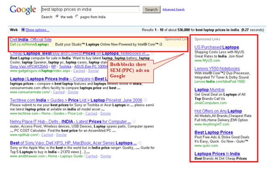272x169 pixels.
Task: Open the Nehru Place IT Hub result
Action: pyautogui.click(x=70, y=121)
